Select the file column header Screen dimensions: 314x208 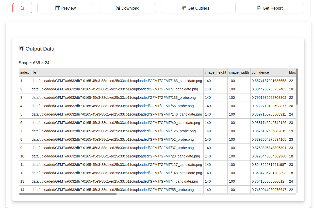117,72
